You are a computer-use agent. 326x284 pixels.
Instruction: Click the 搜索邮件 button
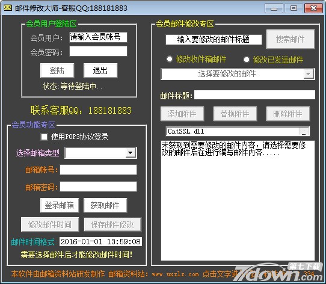pyautogui.click(x=291, y=39)
